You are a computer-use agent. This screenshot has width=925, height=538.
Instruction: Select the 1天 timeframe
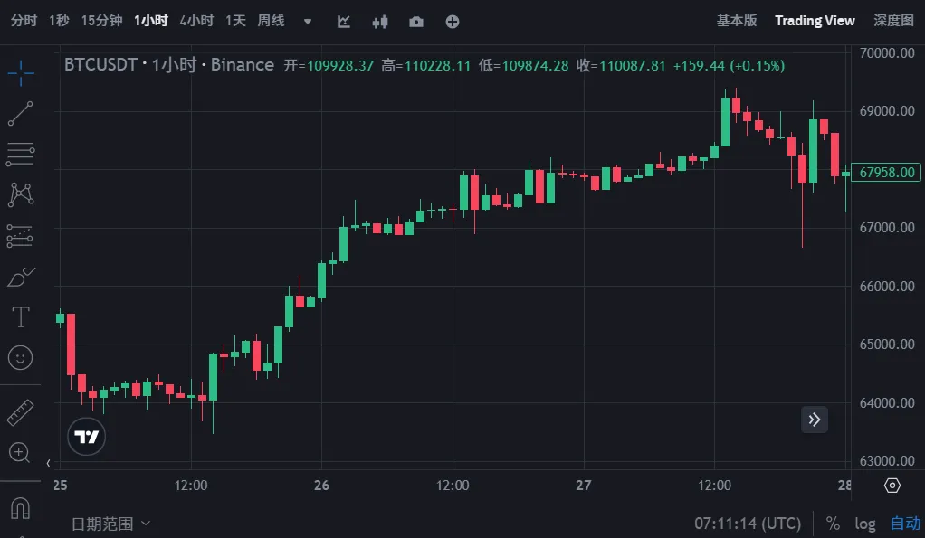pyautogui.click(x=234, y=20)
